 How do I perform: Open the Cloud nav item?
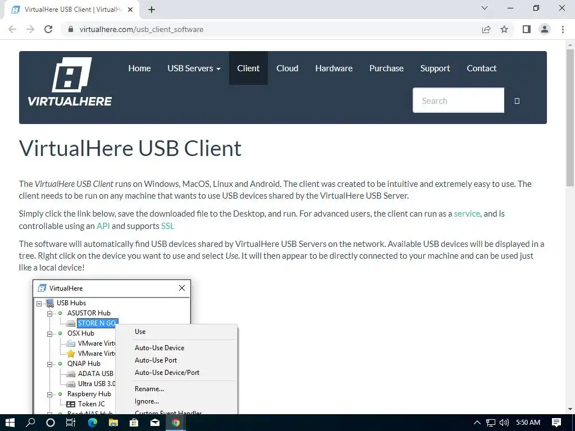(x=287, y=68)
